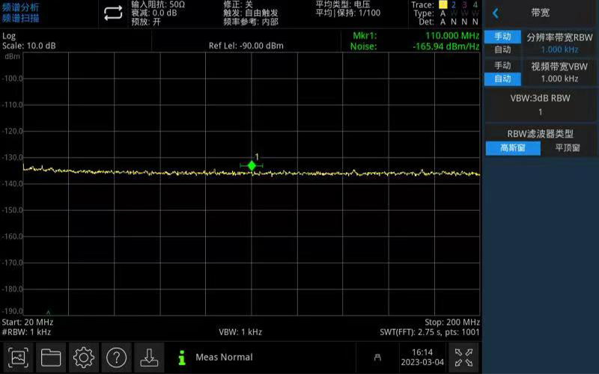Open the 平均类型 averaging settings block
This screenshot has width=599, height=374.
tap(347, 9)
